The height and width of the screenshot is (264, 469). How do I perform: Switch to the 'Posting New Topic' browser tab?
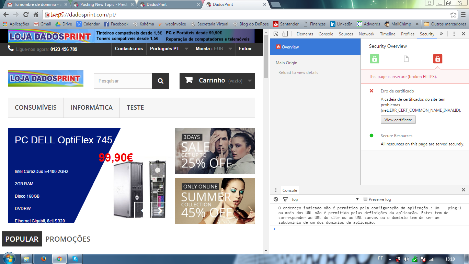[x=103, y=4]
